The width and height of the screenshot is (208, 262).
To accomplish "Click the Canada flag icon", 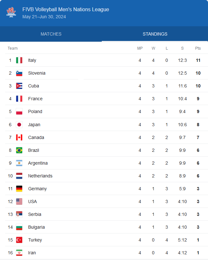I will click(x=19, y=137).
